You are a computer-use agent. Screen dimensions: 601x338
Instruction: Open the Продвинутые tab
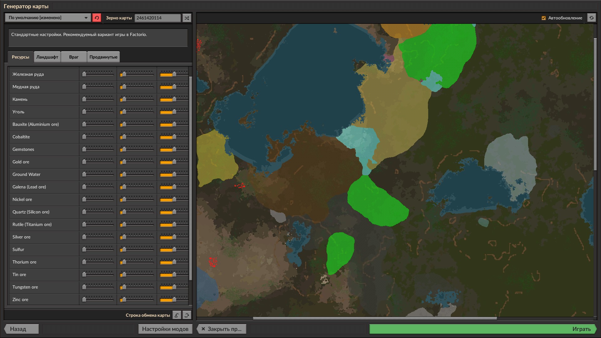point(103,57)
